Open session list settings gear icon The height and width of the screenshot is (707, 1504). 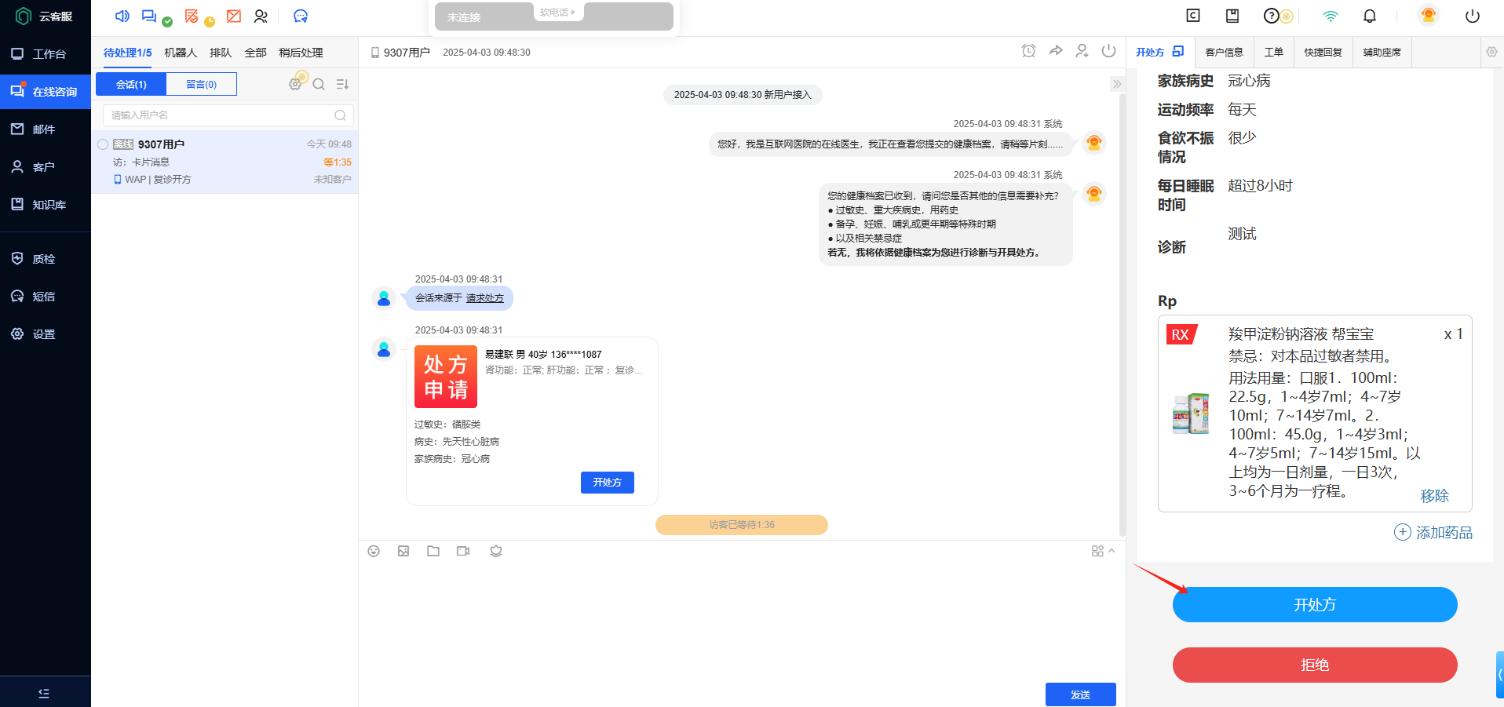tap(295, 84)
